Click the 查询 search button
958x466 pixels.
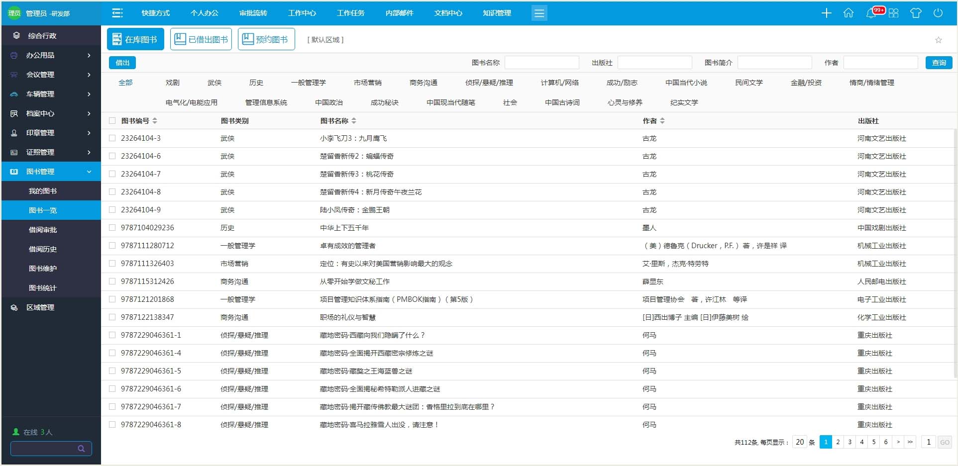pos(939,63)
